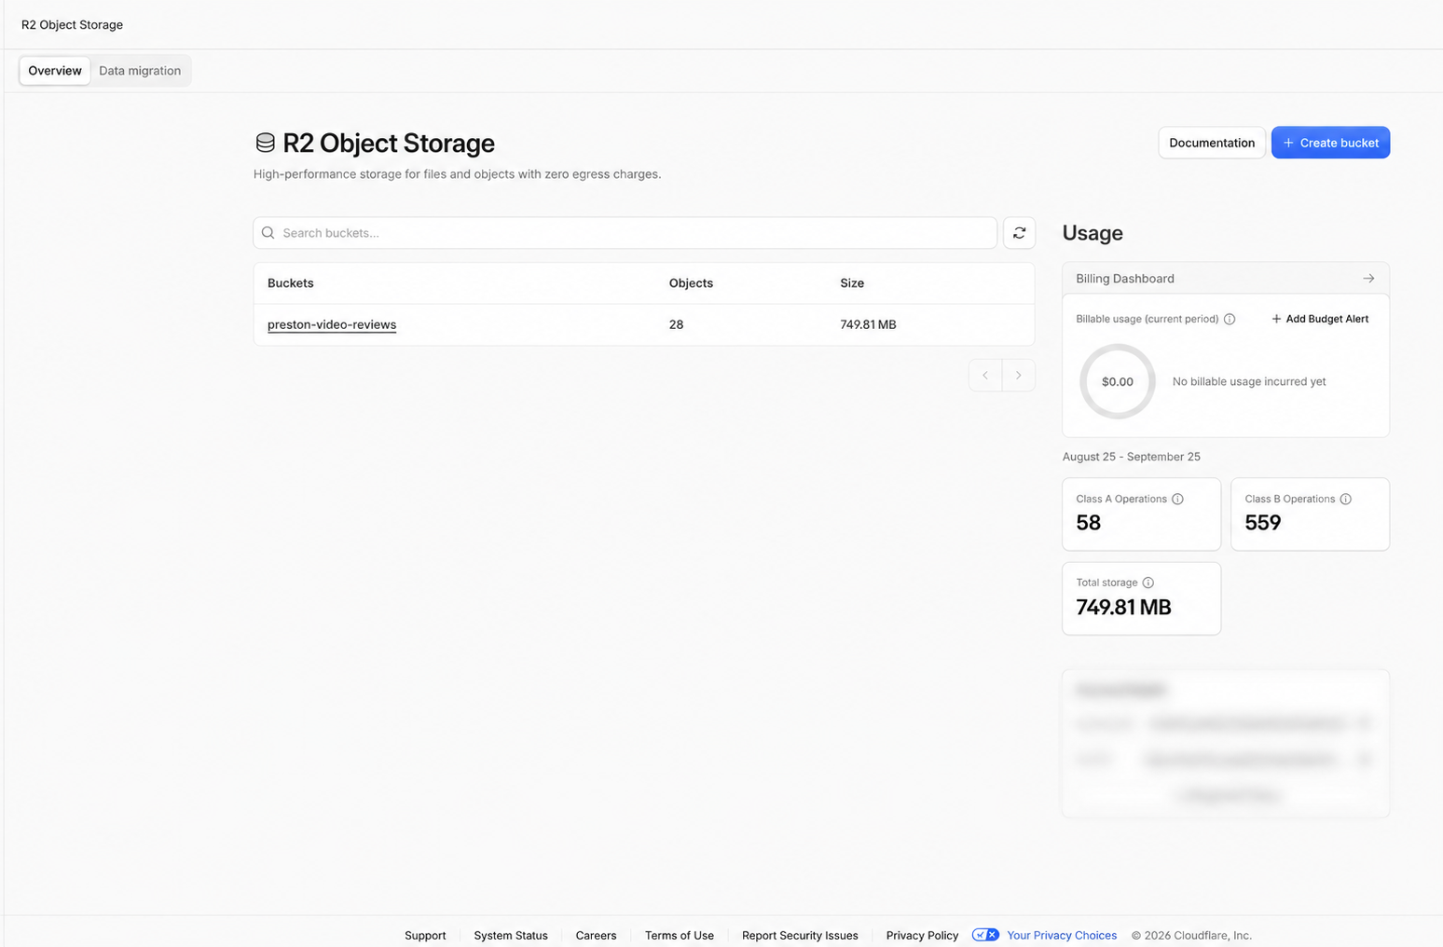Open System Status footer link

511,935
